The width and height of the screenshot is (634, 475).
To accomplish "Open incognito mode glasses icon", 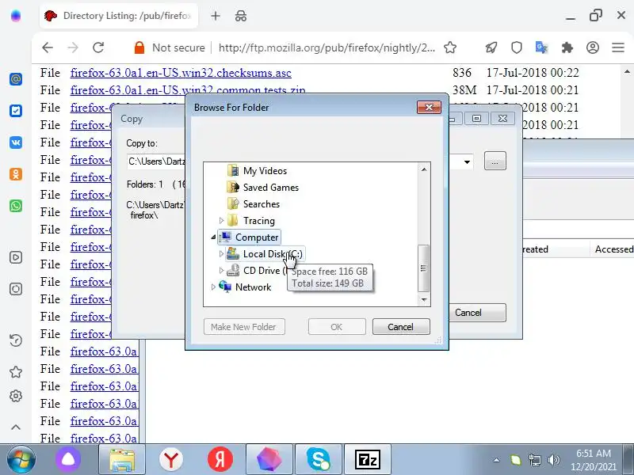I will (241, 16).
